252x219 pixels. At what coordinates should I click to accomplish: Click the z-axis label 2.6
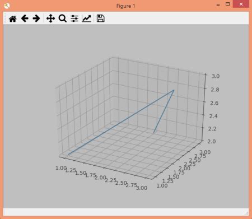pyautogui.click(x=214, y=103)
